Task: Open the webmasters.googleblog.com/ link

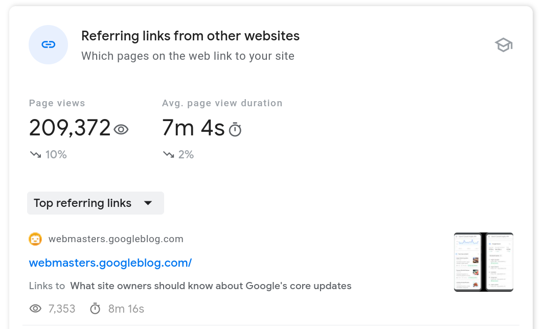Action: 110,263
